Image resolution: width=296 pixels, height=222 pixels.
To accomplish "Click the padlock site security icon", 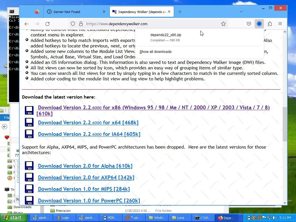I will tap(81, 24).
